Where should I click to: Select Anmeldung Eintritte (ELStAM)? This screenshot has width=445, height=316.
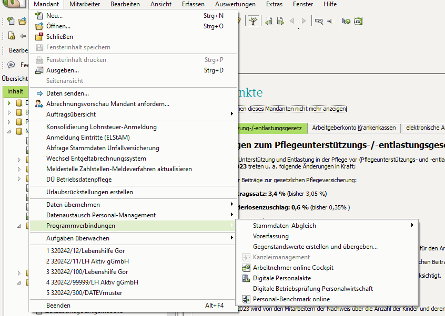(x=134, y=138)
